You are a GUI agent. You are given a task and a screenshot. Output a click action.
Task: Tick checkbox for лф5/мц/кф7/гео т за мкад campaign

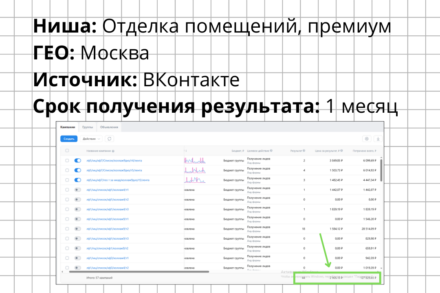click(67, 180)
